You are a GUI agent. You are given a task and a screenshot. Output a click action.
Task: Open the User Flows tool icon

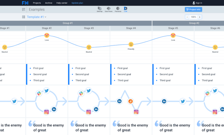108,9
